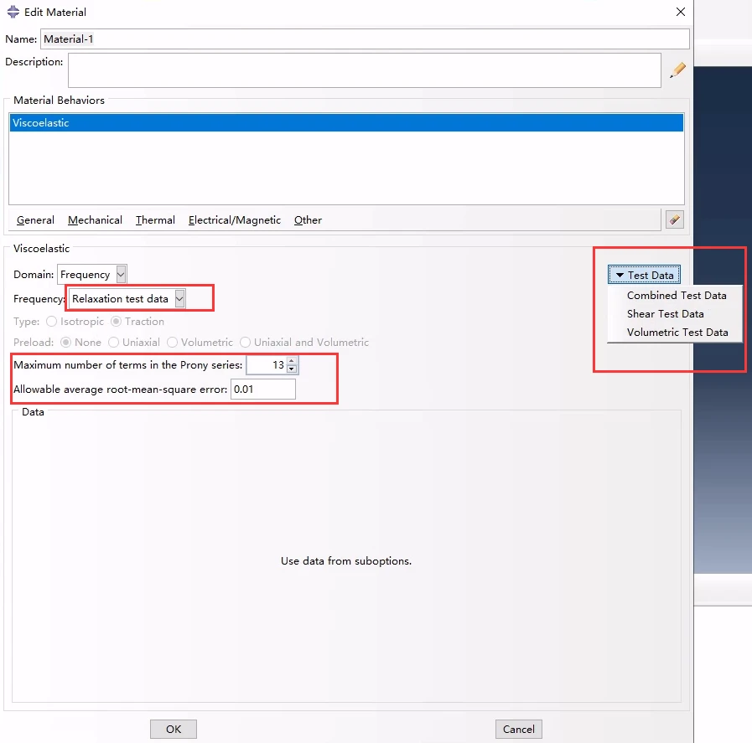752x743 pixels.
Task: Open the Relaxation test data dropdown
Action: [x=127, y=299]
